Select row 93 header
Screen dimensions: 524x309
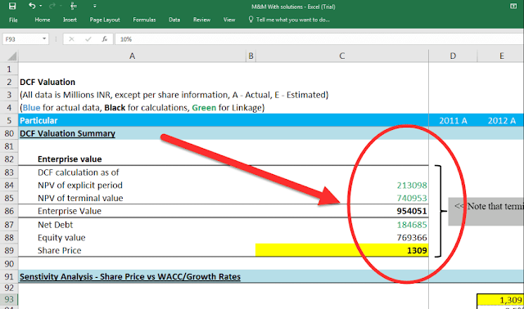point(9,299)
